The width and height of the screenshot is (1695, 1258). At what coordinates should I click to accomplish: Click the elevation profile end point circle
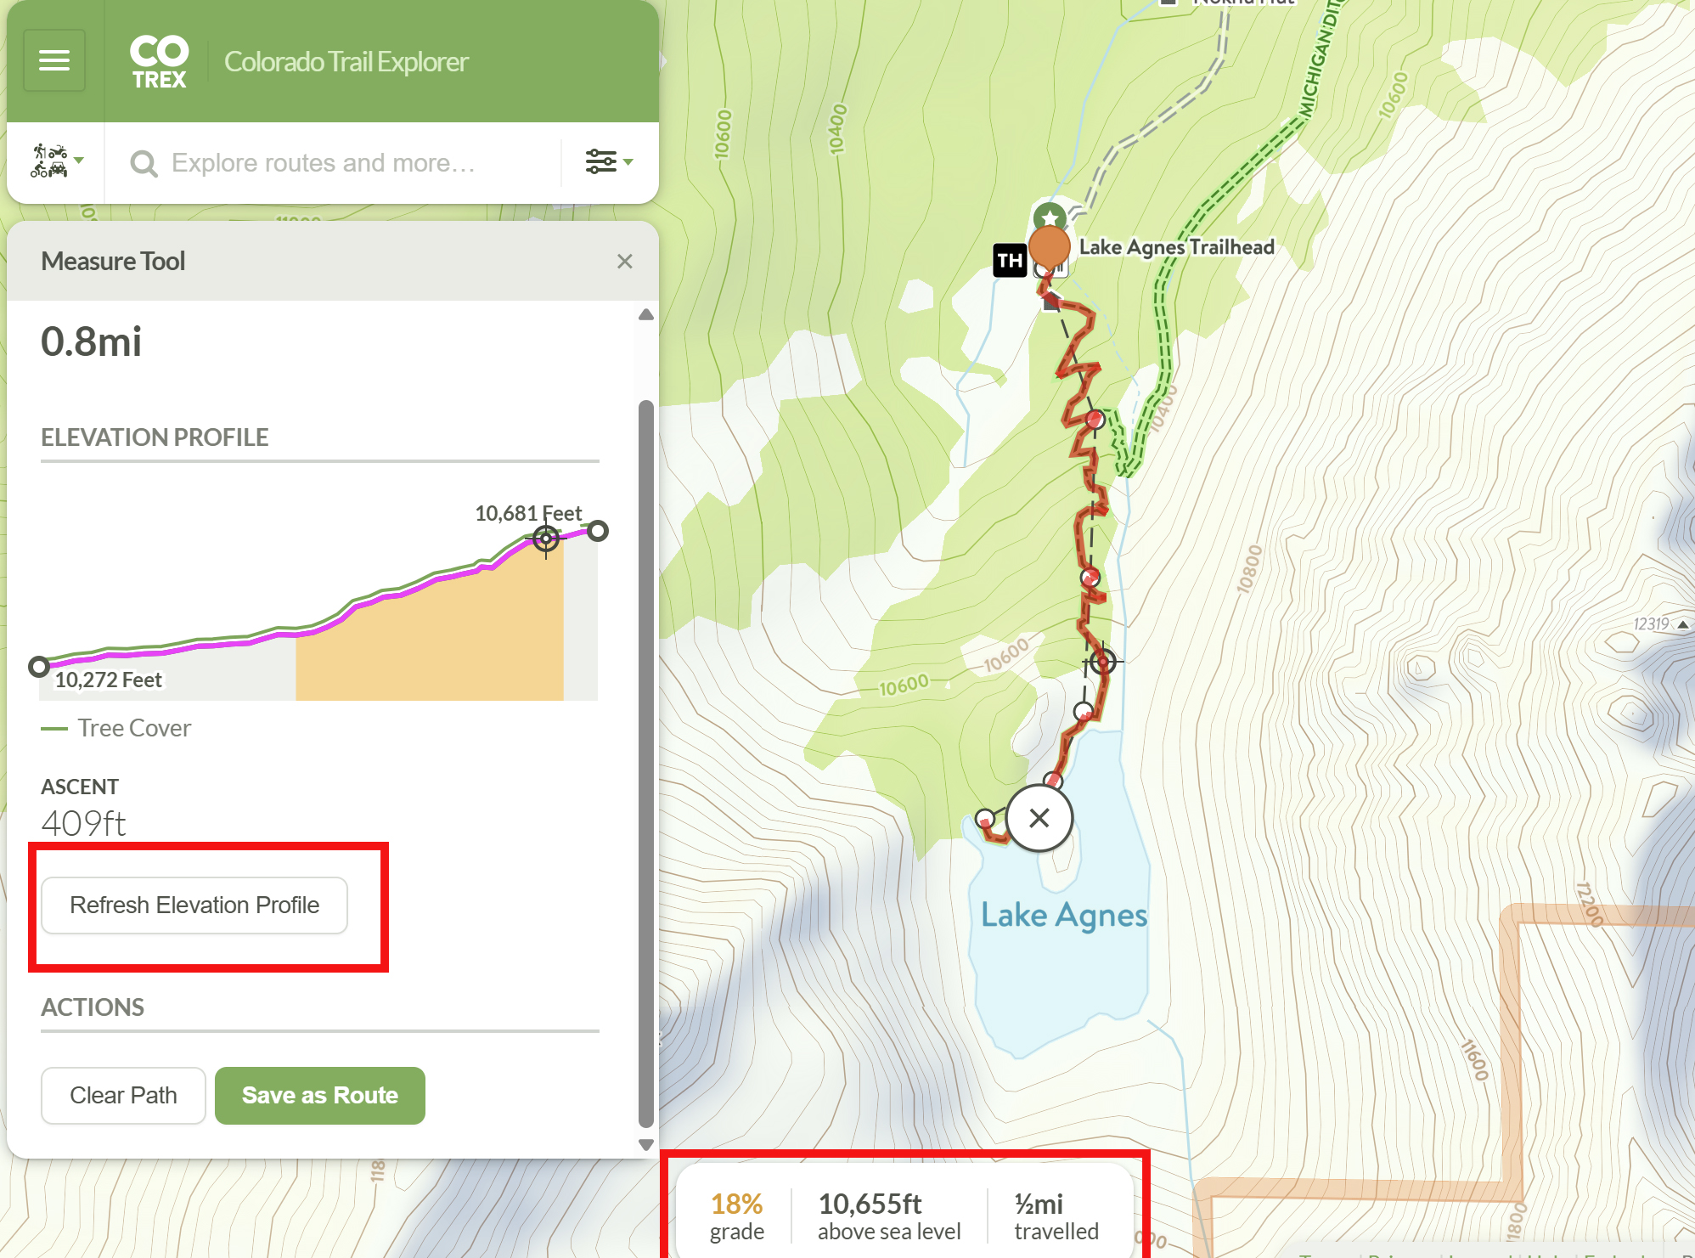[598, 531]
